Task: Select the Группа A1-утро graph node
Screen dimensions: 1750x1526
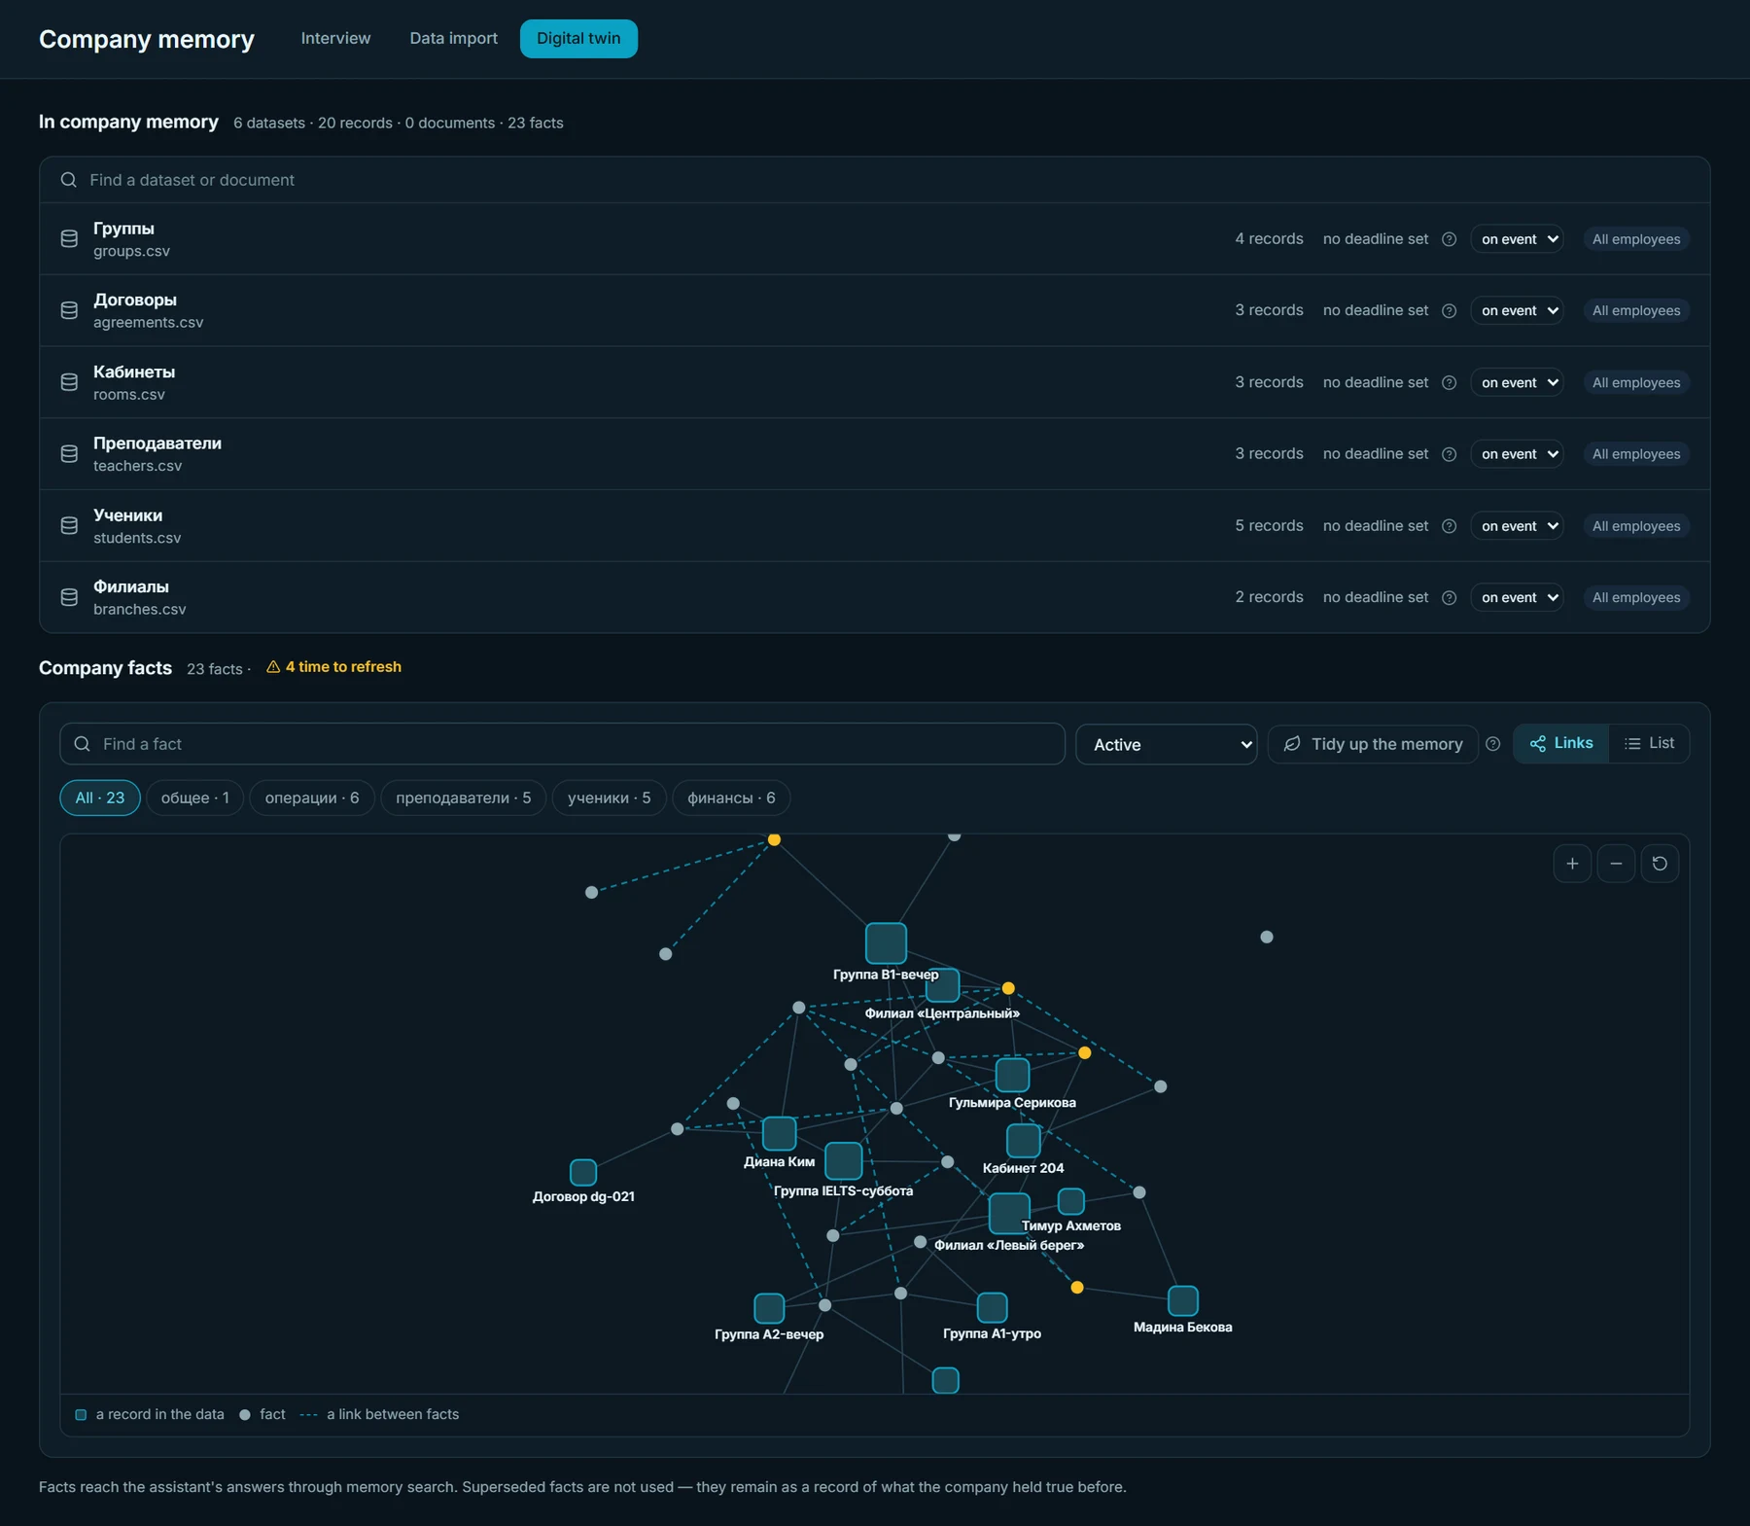Action: (x=992, y=1307)
